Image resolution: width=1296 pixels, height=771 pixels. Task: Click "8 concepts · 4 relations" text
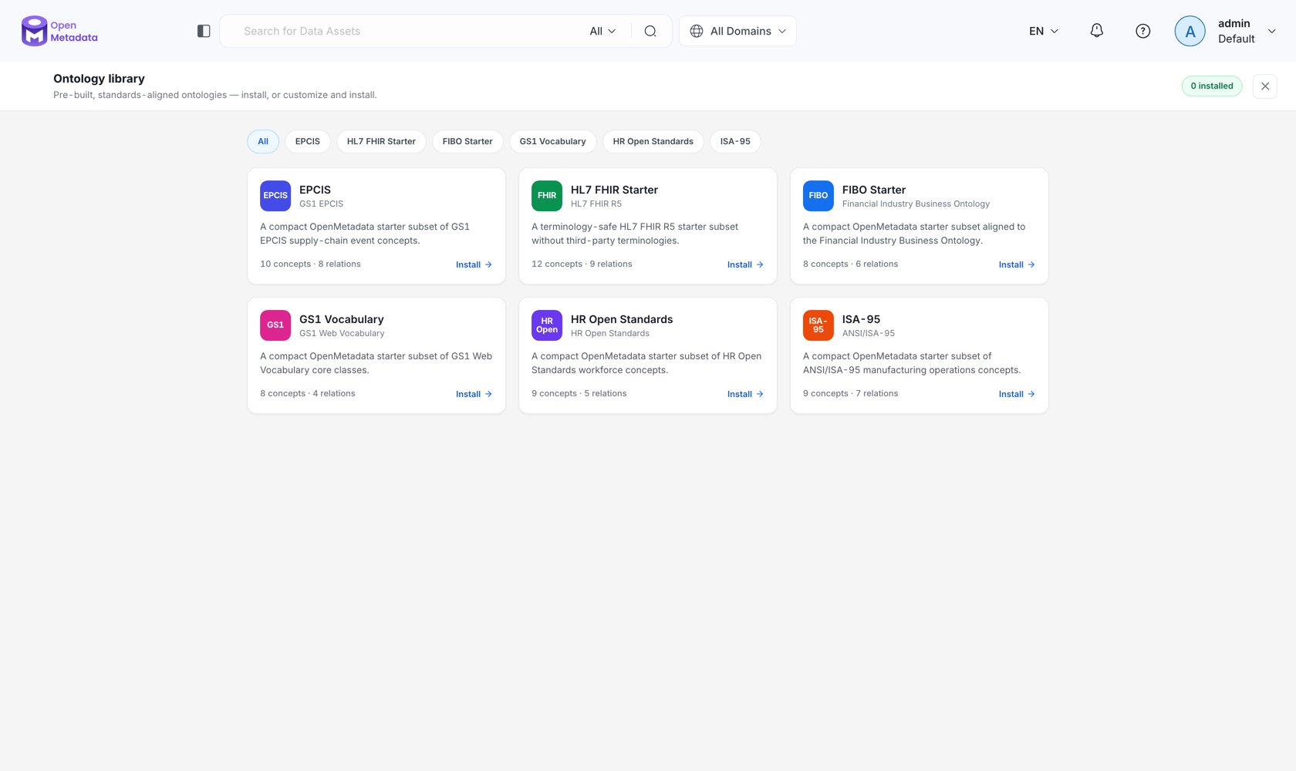click(x=308, y=393)
